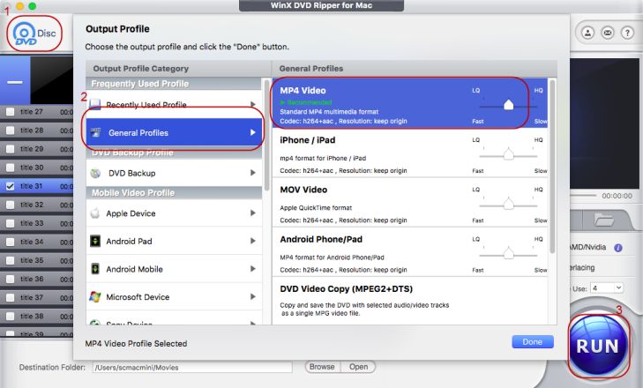Expand Recently Used Profile arrow
The image size is (643, 388).
(253, 104)
